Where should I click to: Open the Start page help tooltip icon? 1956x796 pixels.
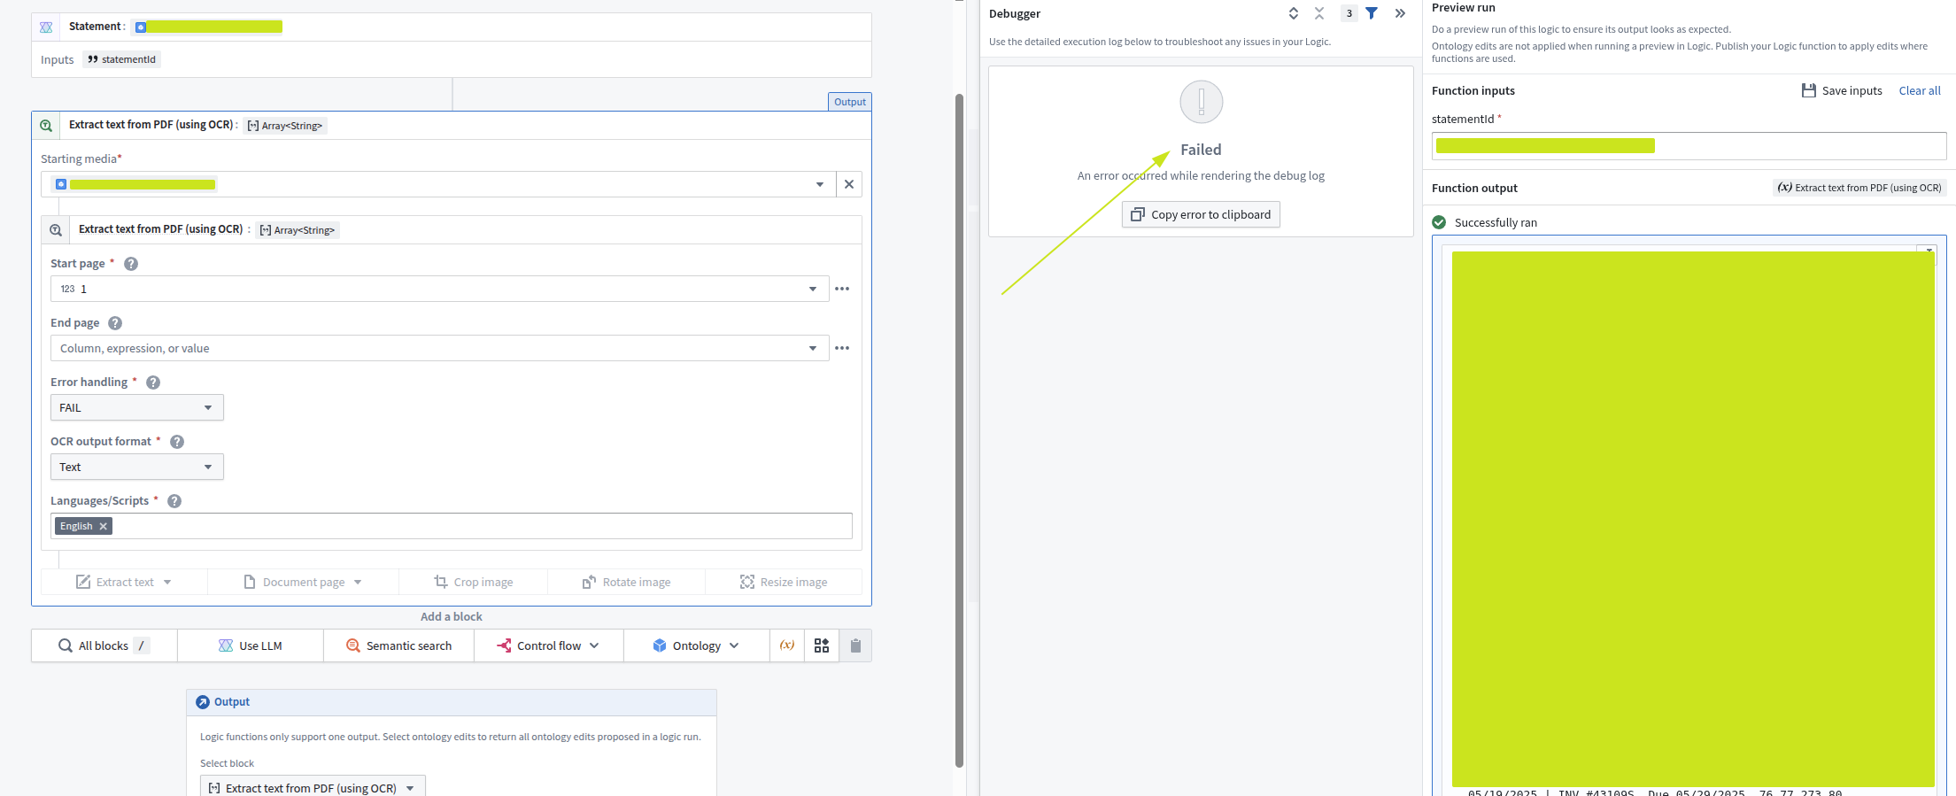pos(131,264)
